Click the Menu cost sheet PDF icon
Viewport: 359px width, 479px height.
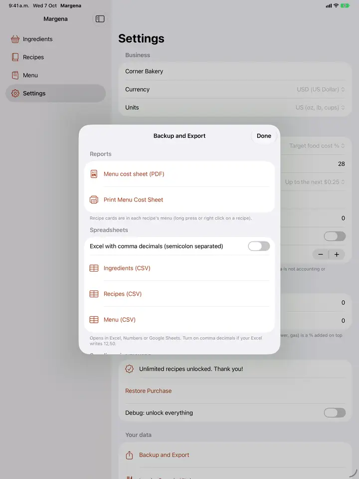94,174
